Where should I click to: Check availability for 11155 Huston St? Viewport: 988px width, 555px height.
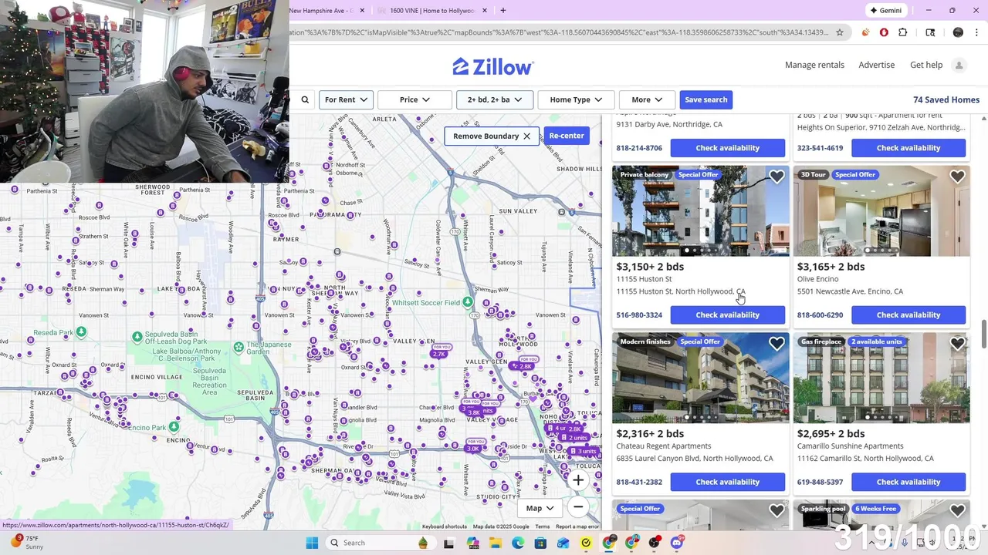pyautogui.click(x=727, y=314)
